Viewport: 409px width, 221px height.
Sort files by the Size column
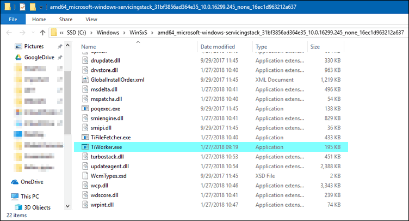pos(315,47)
